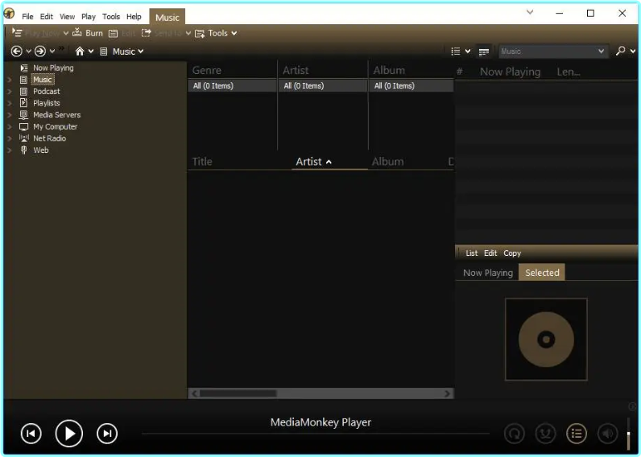641x457 pixels.
Task: Select My Computer in the tree
Action: pyautogui.click(x=55, y=127)
